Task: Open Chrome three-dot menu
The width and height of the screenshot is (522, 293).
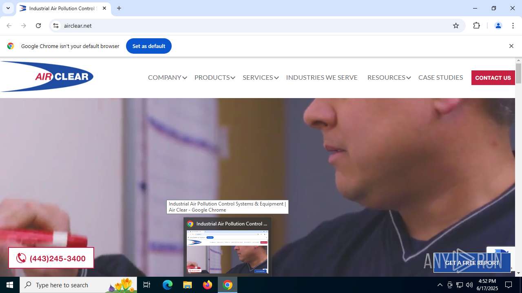Action: pyautogui.click(x=513, y=26)
